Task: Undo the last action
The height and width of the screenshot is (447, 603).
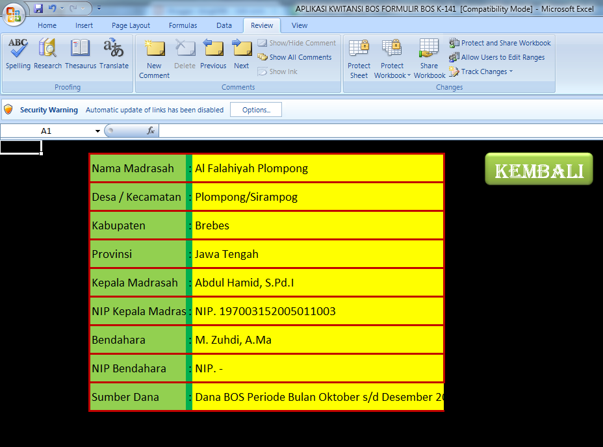Action: coord(52,8)
